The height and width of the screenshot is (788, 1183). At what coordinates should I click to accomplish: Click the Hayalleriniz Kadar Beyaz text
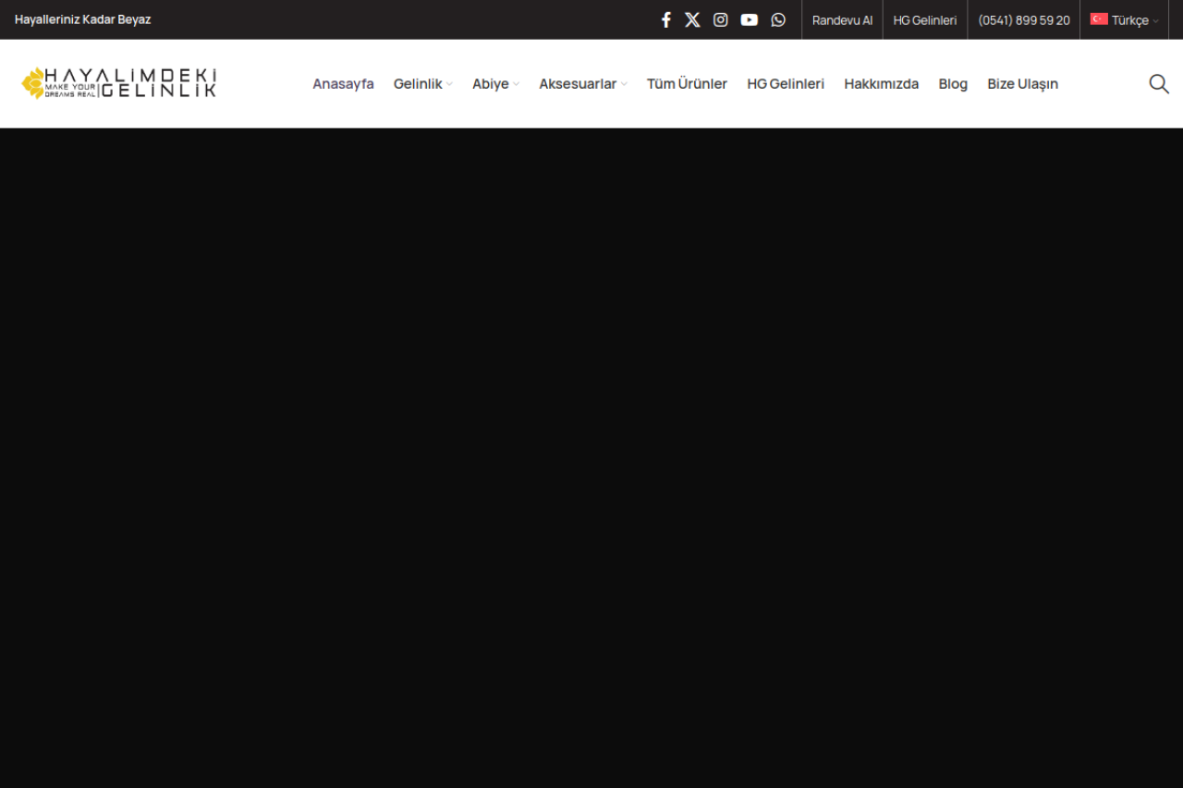[x=82, y=19]
